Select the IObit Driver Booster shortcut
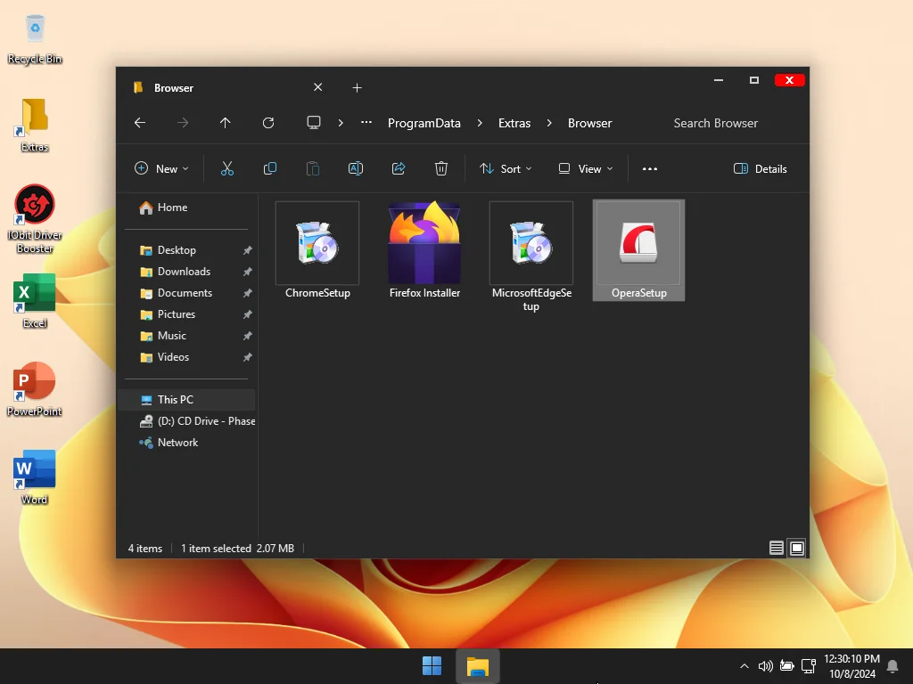 pos(35,219)
